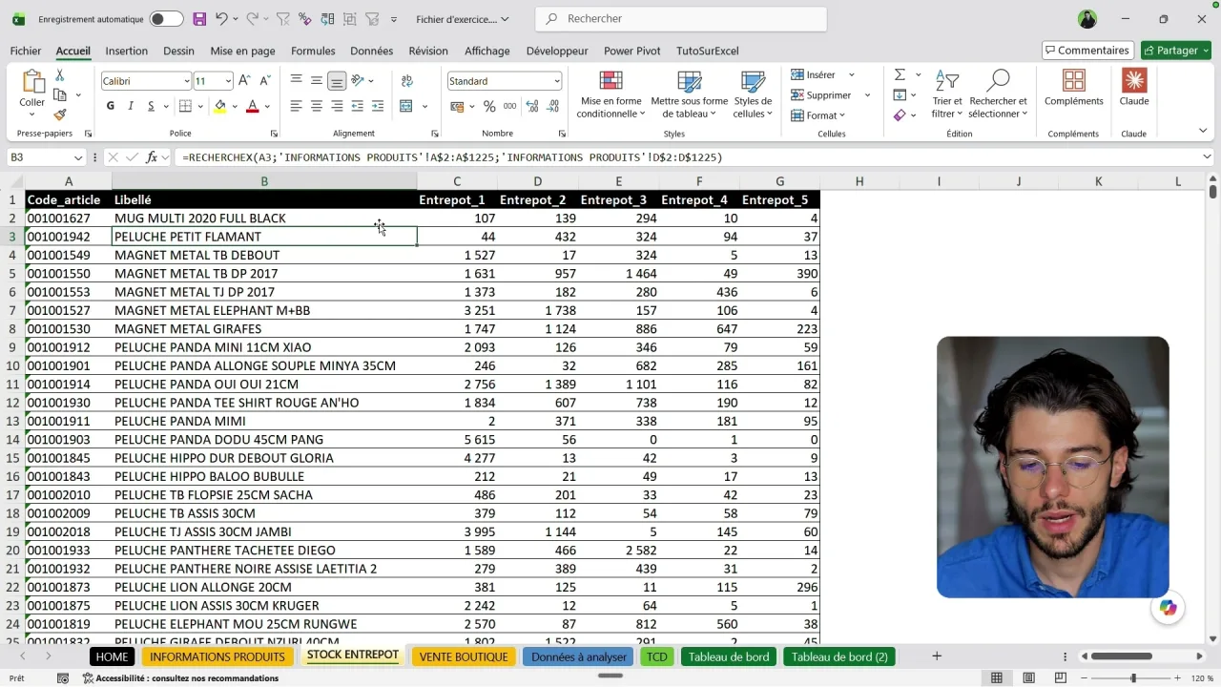
Task: Collapse the ribbon with the chevron
Action: click(1204, 129)
